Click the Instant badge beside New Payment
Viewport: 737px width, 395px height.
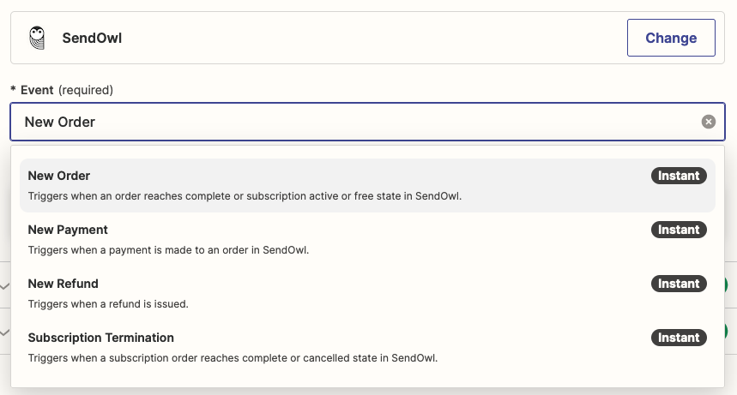[x=679, y=230]
